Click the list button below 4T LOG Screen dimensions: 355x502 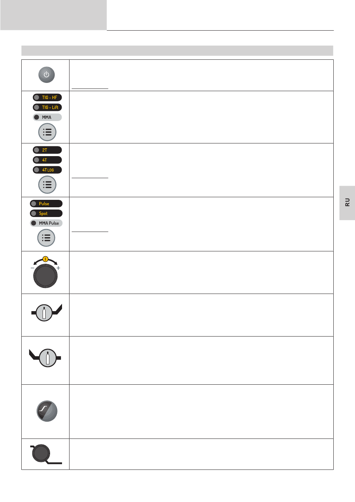point(47,185)
